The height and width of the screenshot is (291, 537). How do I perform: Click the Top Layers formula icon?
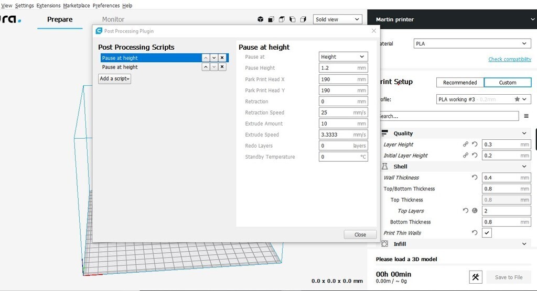[474, 210]
